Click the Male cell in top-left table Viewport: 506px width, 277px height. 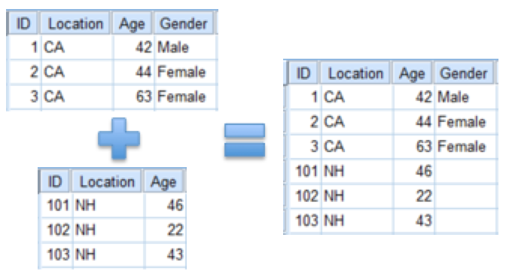point(185,47)
